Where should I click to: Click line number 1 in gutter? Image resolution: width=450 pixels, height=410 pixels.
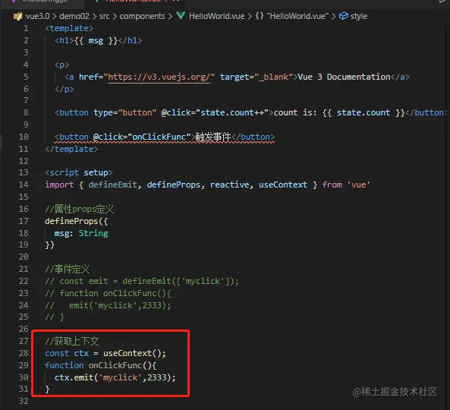26,28
